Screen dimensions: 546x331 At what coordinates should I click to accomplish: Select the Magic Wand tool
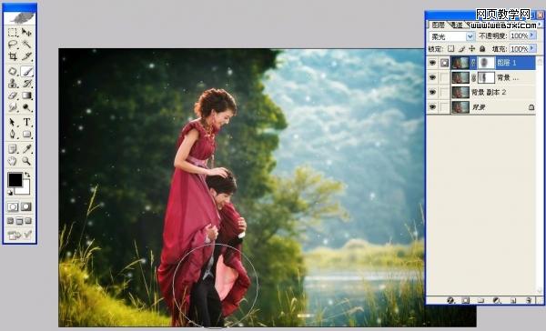click(26, 45)
